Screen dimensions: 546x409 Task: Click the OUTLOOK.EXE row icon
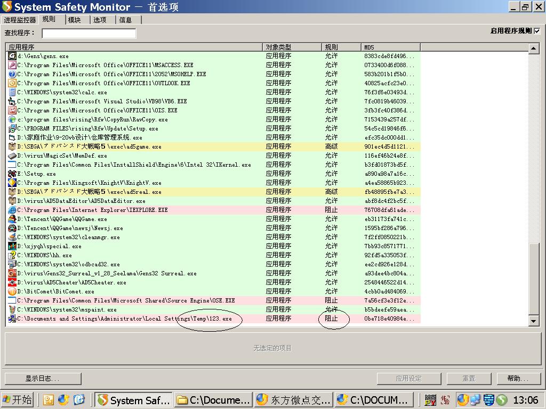[12, 83]
